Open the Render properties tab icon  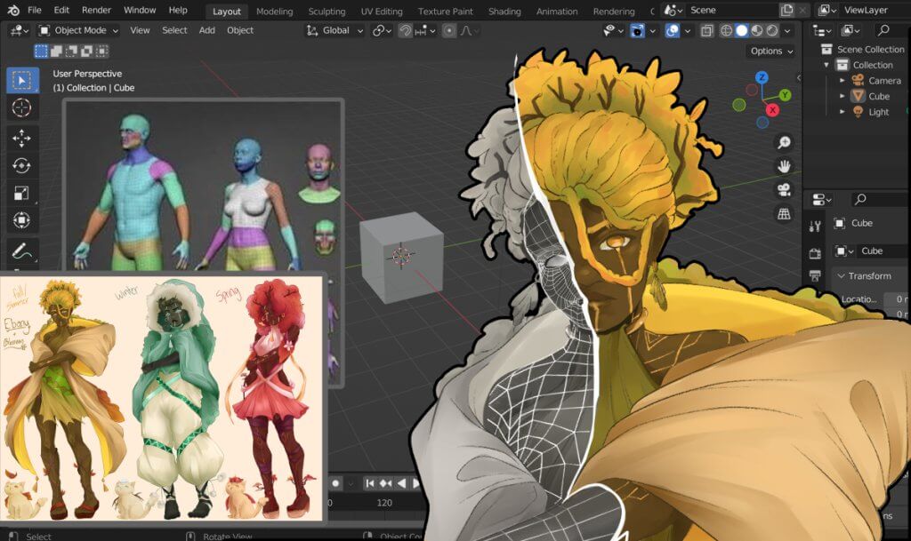[x=815, y=253]
